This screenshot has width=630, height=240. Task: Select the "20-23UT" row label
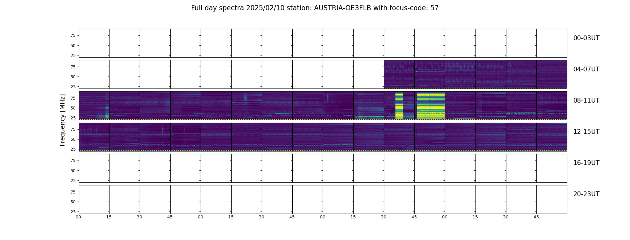point(586,194)
